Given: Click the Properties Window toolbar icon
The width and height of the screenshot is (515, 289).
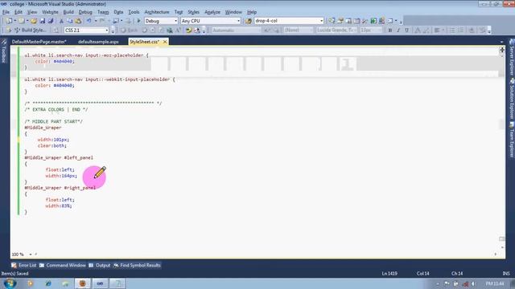Looking at the screenshot, I should [x=340, y=21].
